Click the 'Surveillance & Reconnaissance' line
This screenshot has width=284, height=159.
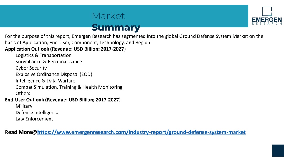(x=49, y=62)
